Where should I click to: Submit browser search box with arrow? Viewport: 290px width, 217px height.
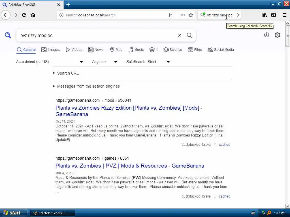(x=237, y=15)
